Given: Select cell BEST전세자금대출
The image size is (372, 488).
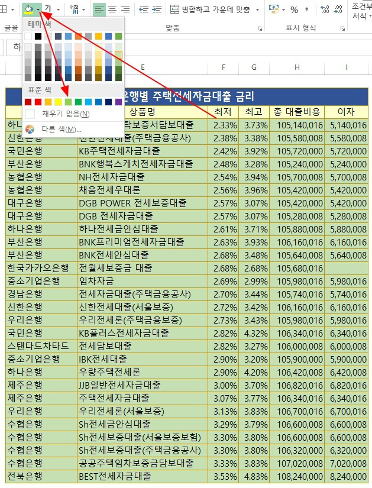Looking at the screenshot, I should pos(143,476).
